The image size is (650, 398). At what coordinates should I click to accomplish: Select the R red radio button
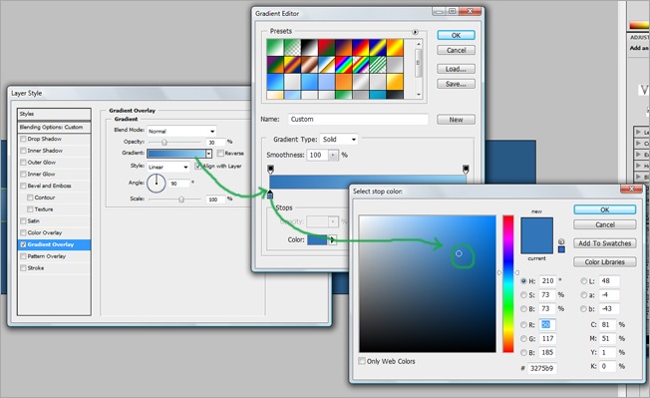click(523, 325)
